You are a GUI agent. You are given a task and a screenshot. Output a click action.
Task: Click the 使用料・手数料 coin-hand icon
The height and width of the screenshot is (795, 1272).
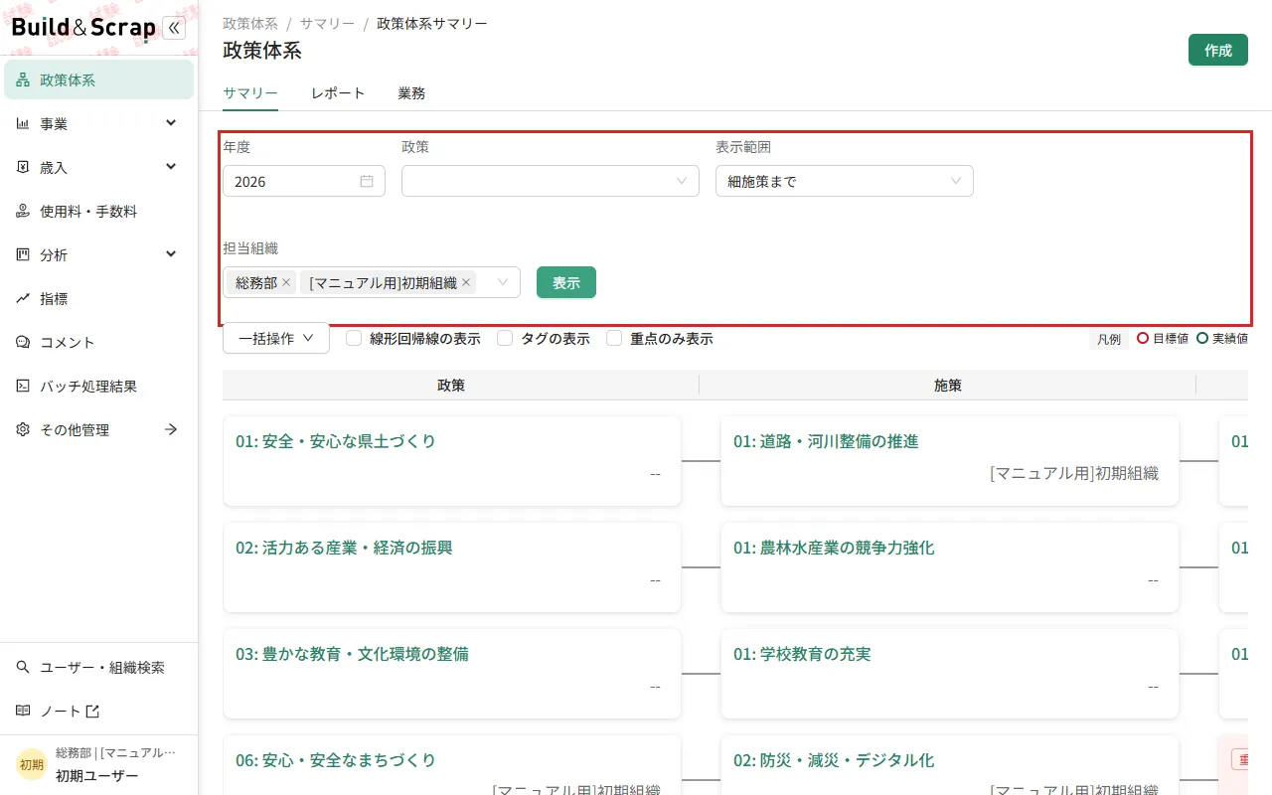pyautogui.click(x=23, y=212)
